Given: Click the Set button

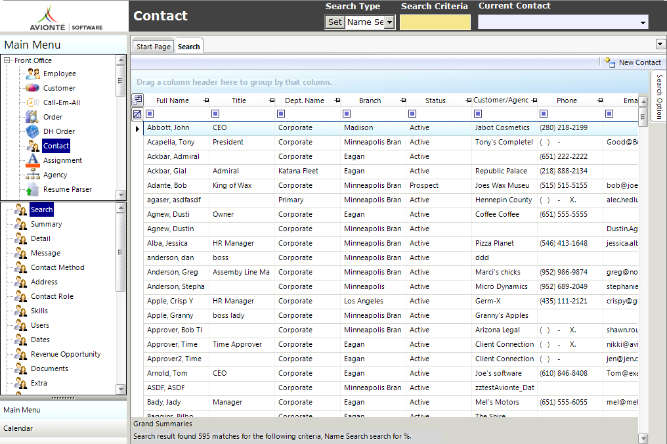Looking at the screenshot, I should point(335,22).
